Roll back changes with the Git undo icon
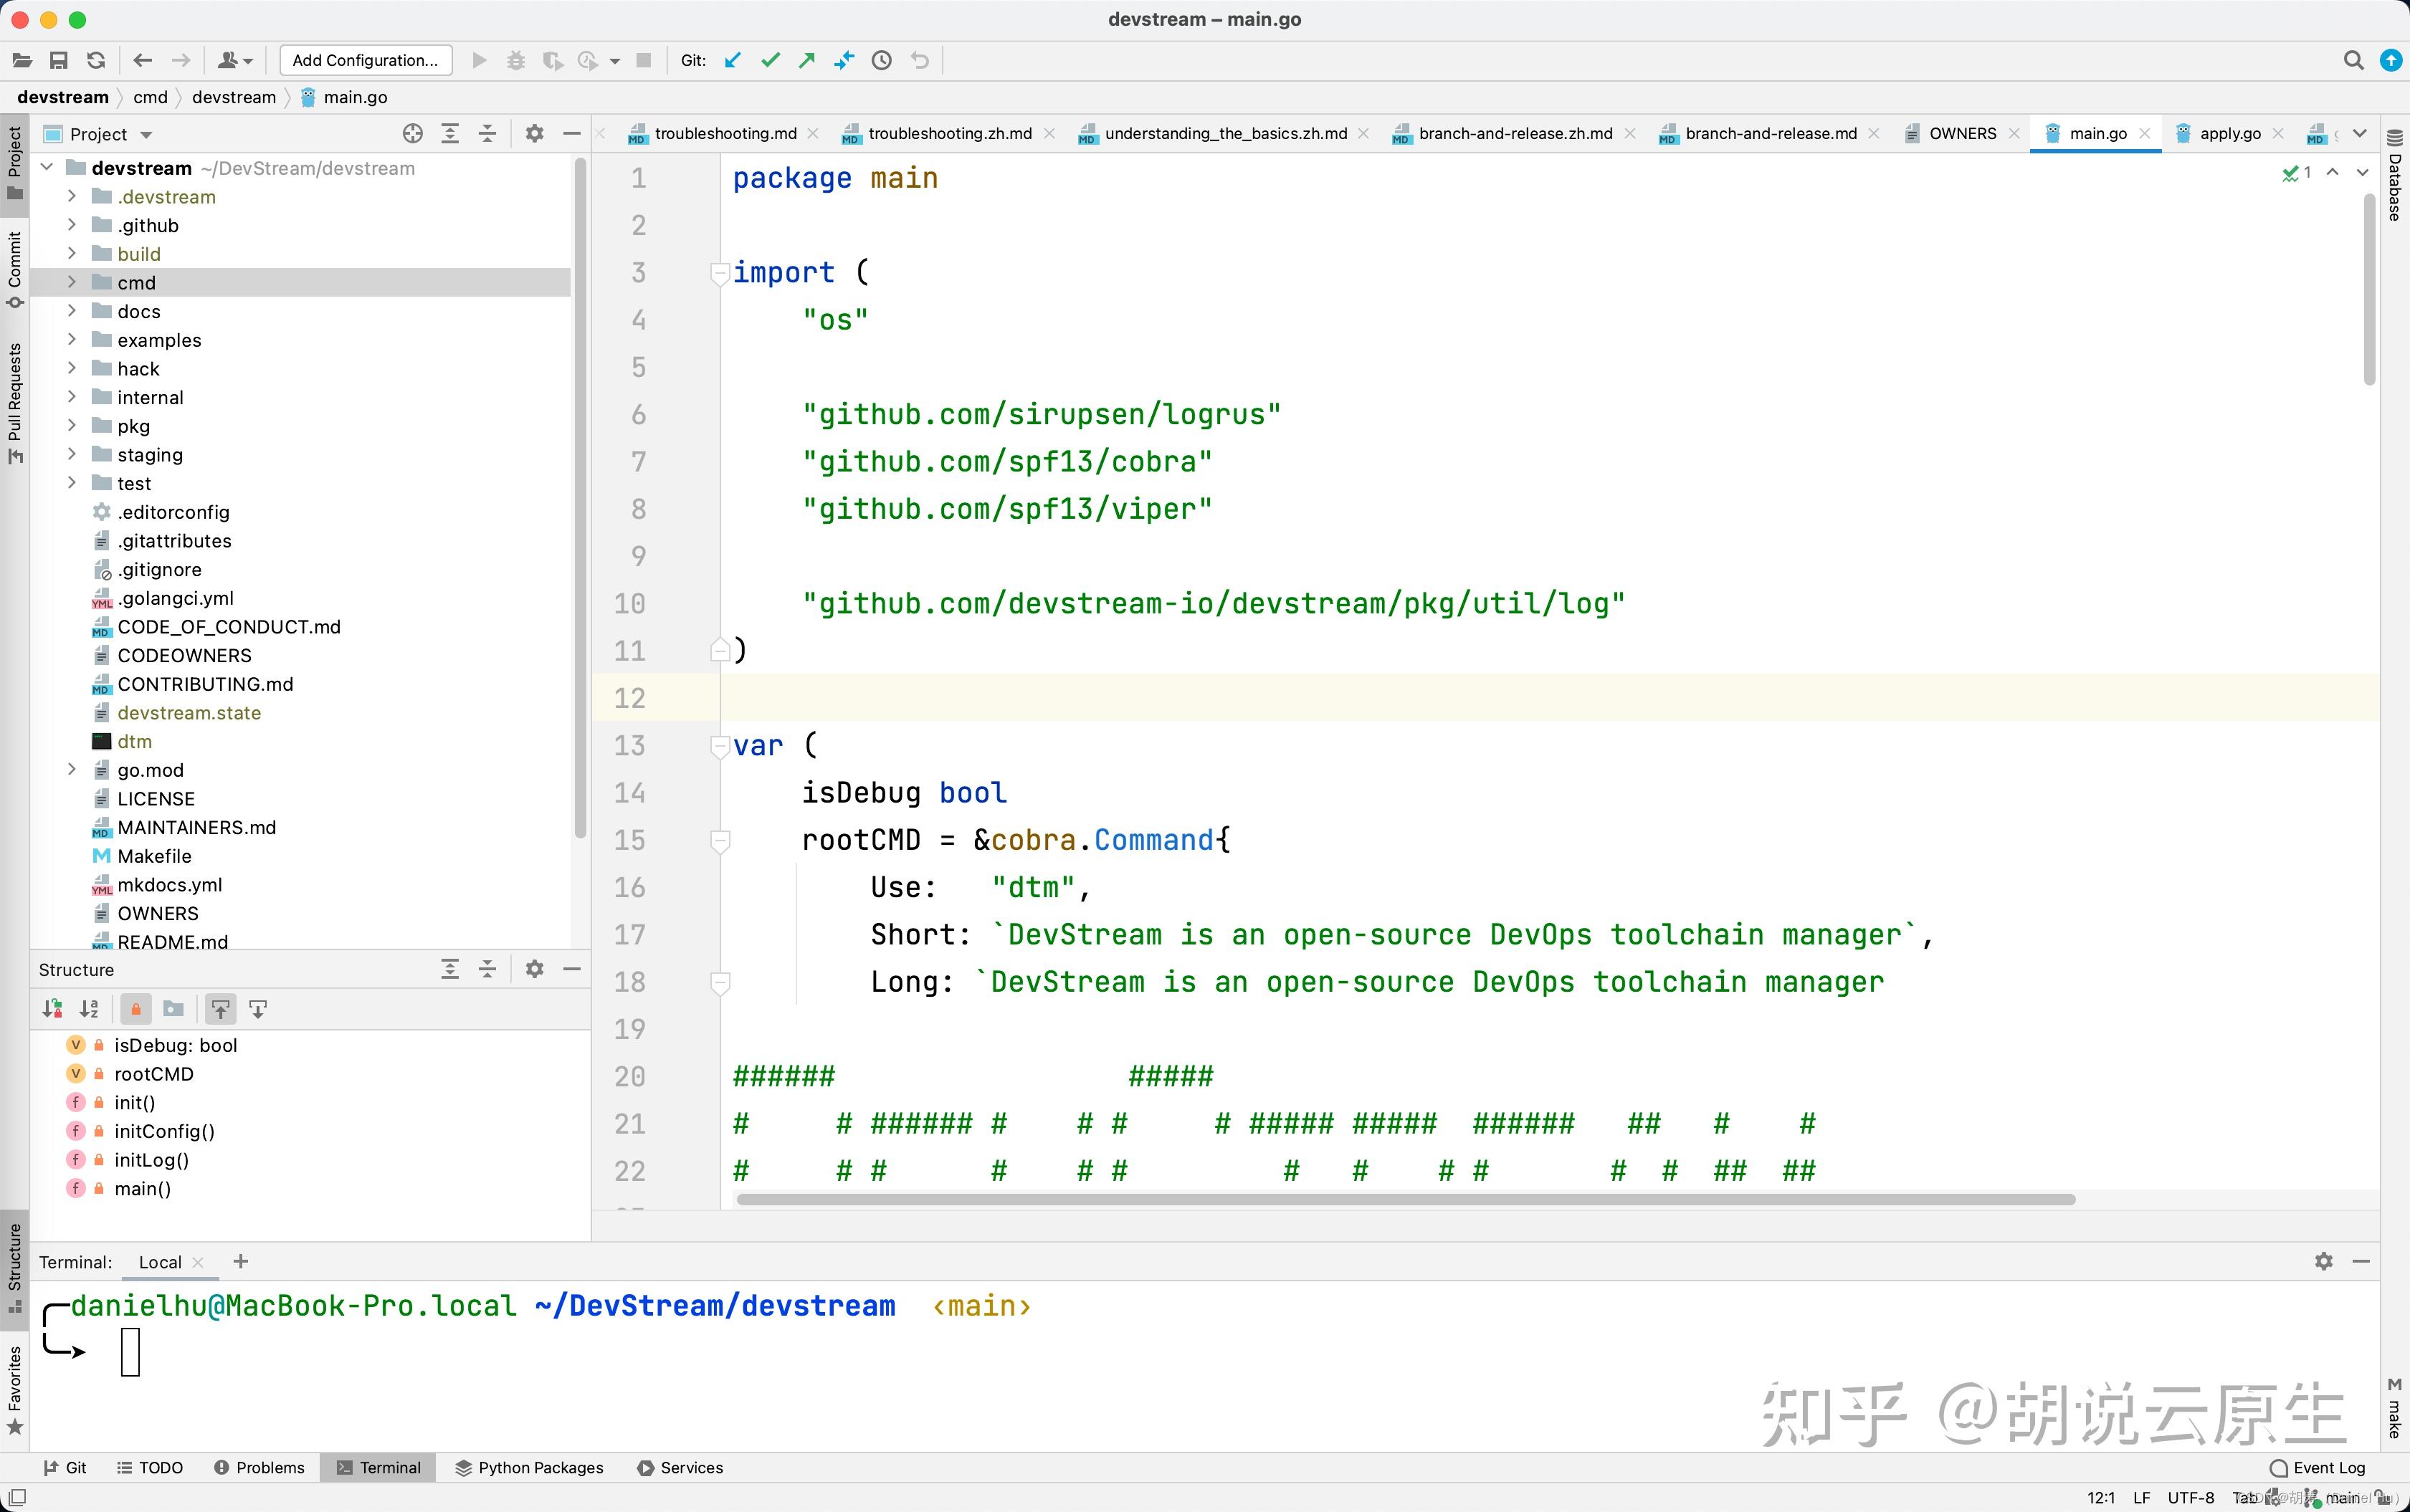Viewport: 2410px width, 1512px height. coord(918,60)
